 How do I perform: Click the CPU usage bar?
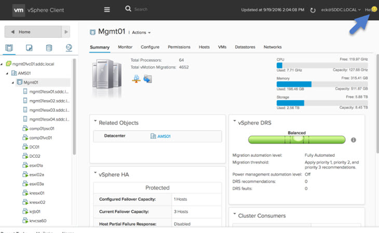pos(322,65)
